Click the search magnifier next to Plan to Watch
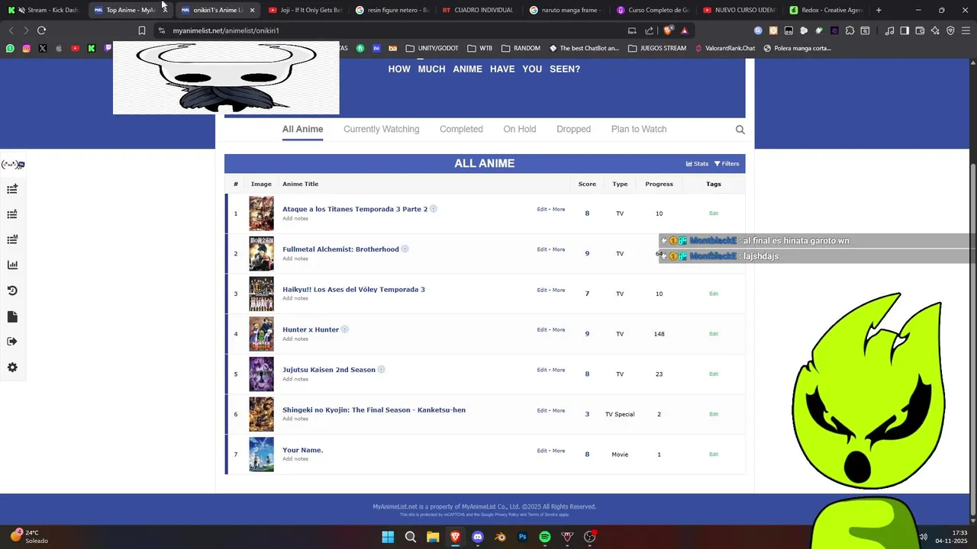This screenshot has width=977, height=549. [740, 130]
